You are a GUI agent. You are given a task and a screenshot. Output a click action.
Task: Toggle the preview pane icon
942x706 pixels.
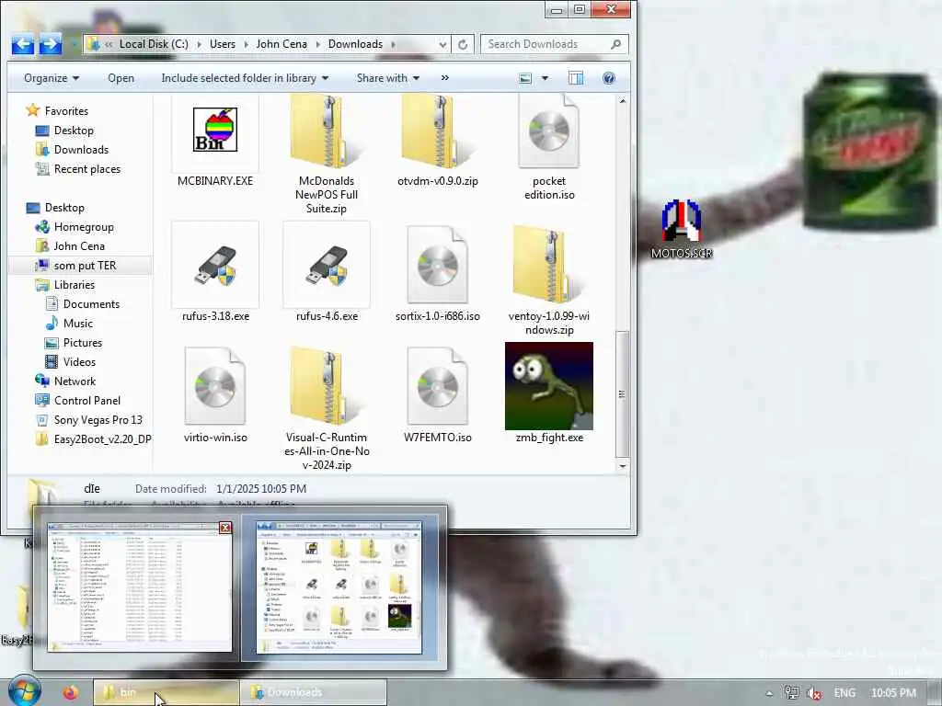point(576,78)
